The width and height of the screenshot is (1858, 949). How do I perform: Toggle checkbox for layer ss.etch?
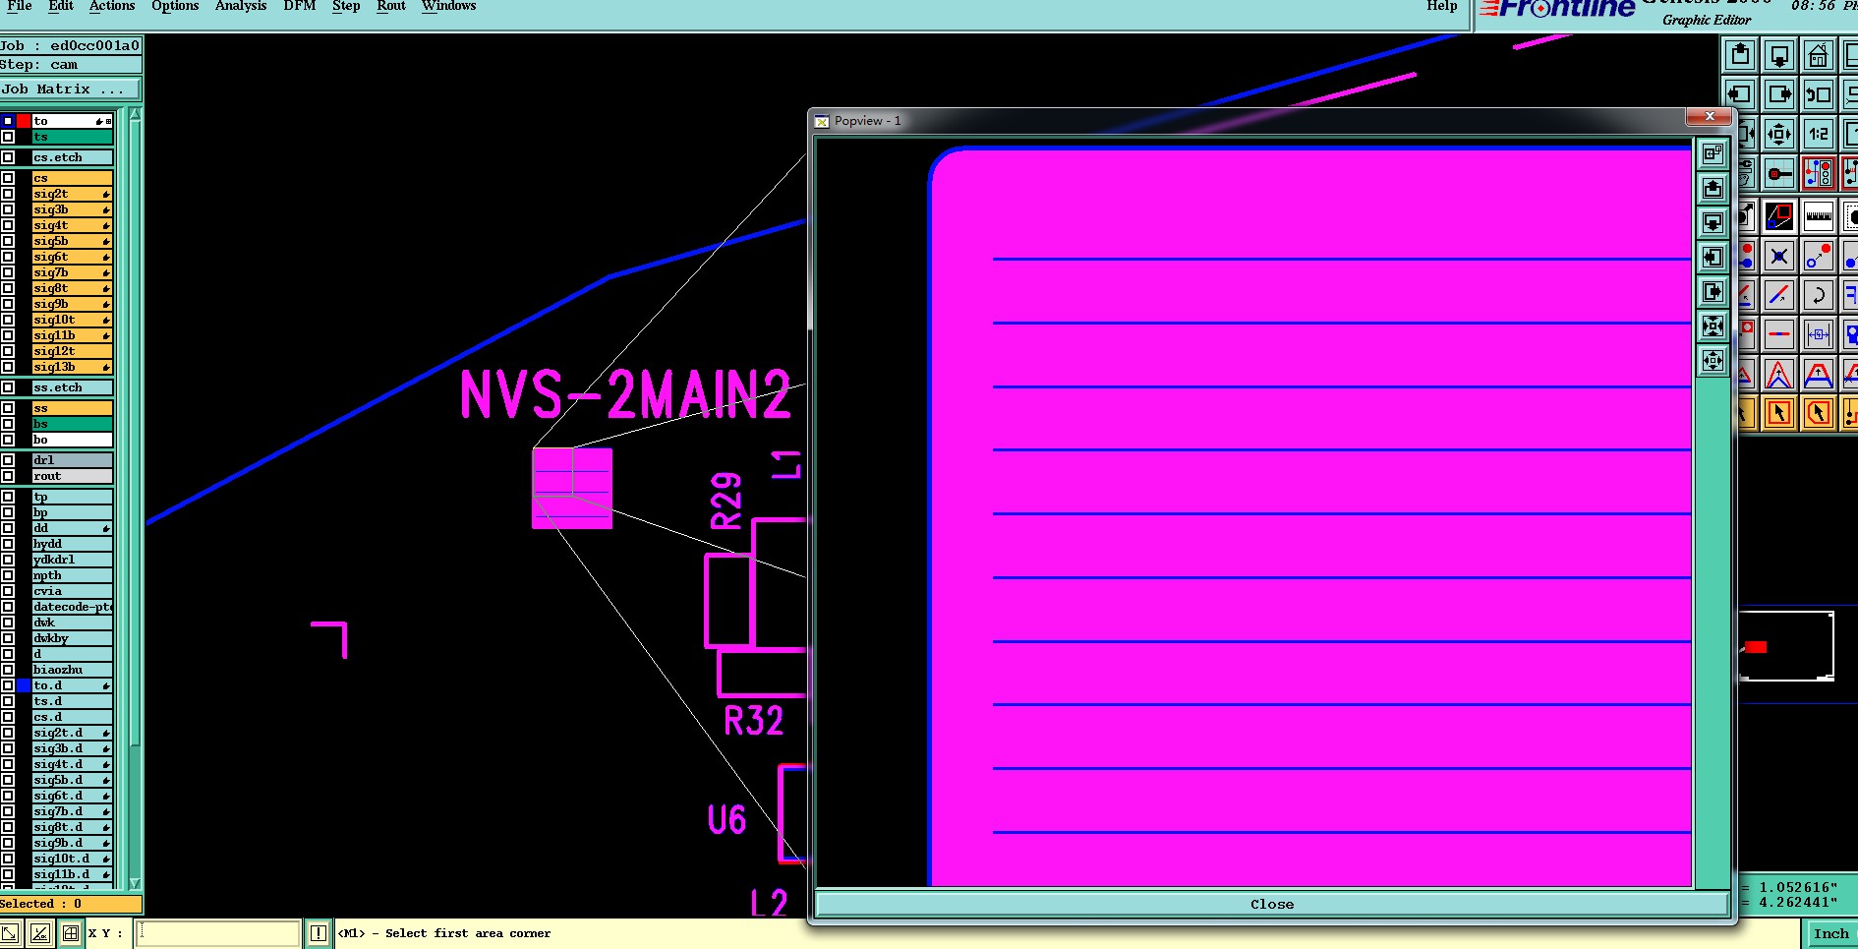[x=8, y=387]
